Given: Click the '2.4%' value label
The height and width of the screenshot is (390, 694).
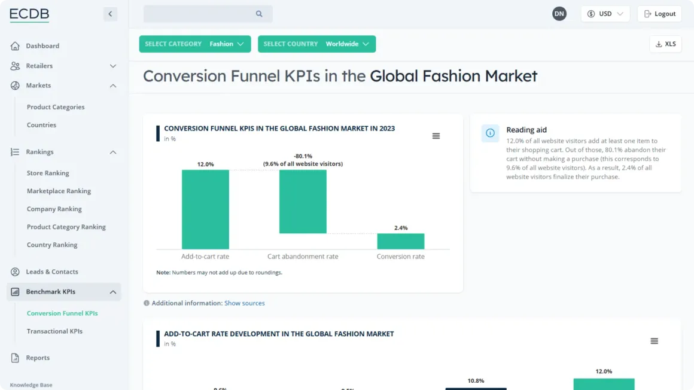Looking at the screenshot, I should (401, 228).
